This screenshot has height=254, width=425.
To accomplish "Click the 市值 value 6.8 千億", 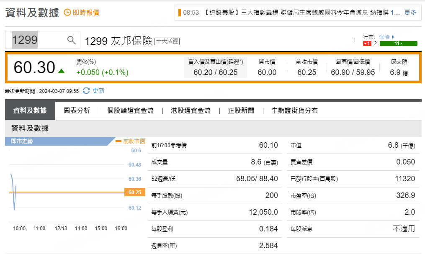I will (402, 145).
